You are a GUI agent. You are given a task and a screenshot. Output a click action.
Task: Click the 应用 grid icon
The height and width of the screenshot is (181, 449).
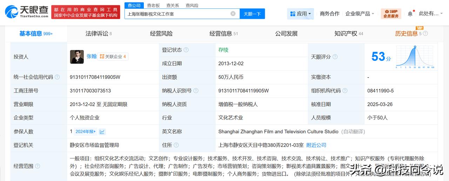[293, 14]
